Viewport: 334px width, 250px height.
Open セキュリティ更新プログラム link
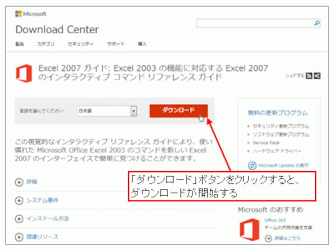point(281,126)
